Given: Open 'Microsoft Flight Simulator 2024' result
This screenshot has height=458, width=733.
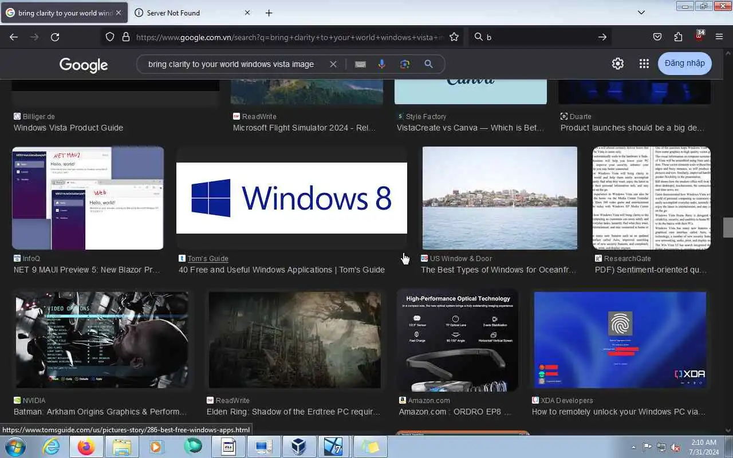Looking at the screenshot, I should 305,128.
